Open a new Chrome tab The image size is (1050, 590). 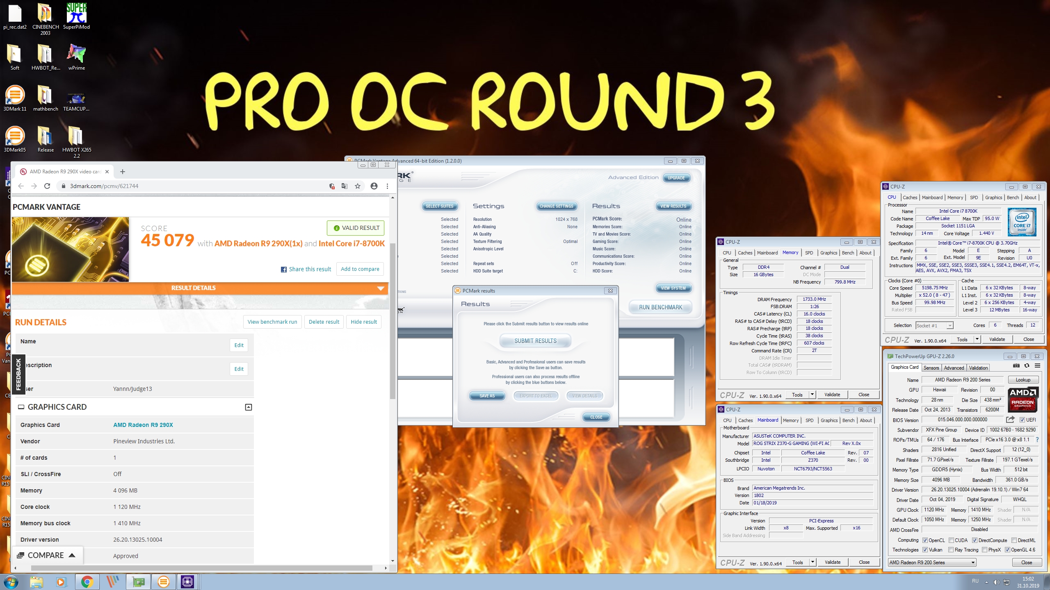coord(122,172)
